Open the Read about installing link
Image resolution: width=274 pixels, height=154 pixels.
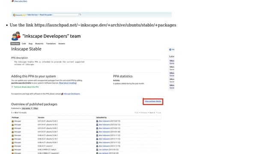pyautogui.click(x=68, y=83)
